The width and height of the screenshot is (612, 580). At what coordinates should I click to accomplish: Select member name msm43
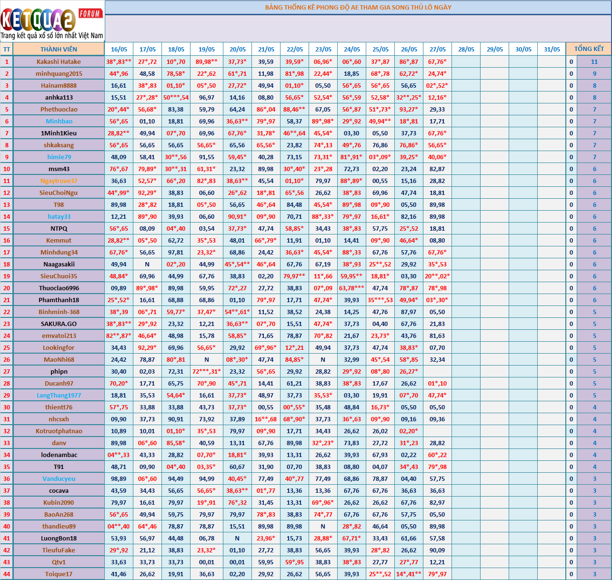coord(59,169)
